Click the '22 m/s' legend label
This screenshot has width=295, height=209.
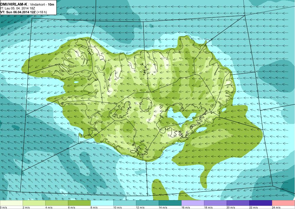254,208
